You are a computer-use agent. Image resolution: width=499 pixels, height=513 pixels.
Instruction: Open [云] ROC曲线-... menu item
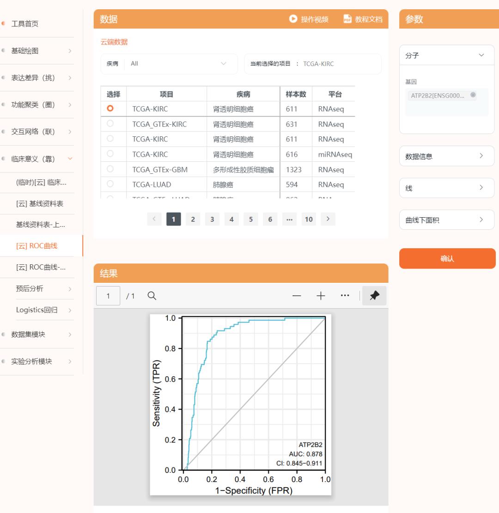click(41, 267)
